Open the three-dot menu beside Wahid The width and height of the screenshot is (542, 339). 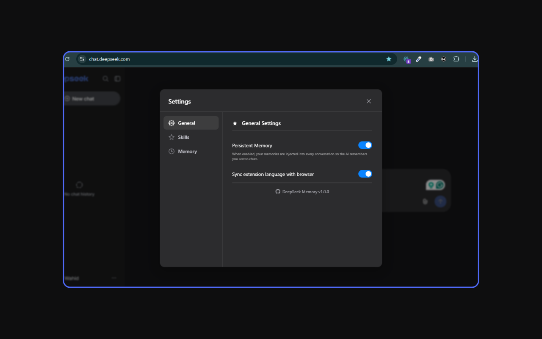point(114,278)
